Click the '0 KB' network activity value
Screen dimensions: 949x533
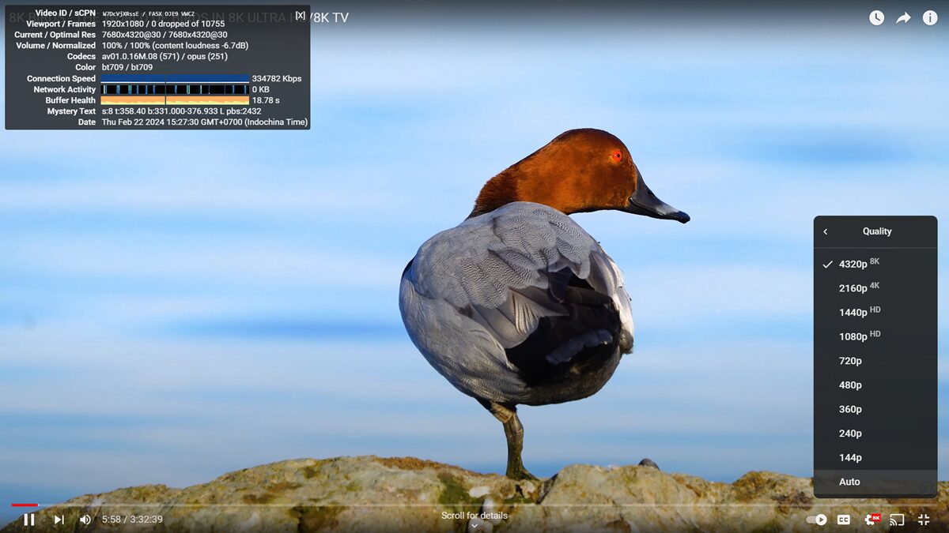click(x=261, y=89)
